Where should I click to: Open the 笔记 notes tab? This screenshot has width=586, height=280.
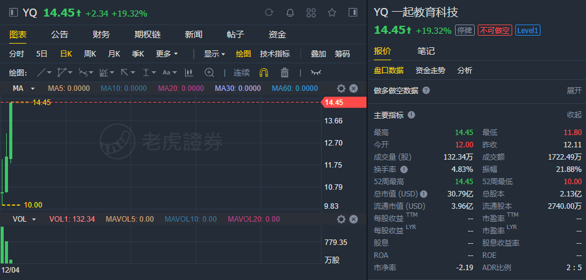(426, 51)
